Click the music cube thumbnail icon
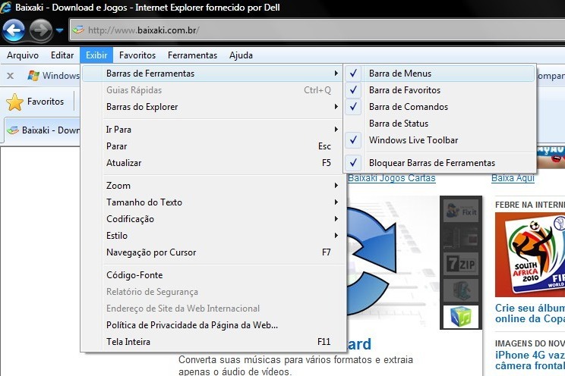 click(x=461, y=317)
